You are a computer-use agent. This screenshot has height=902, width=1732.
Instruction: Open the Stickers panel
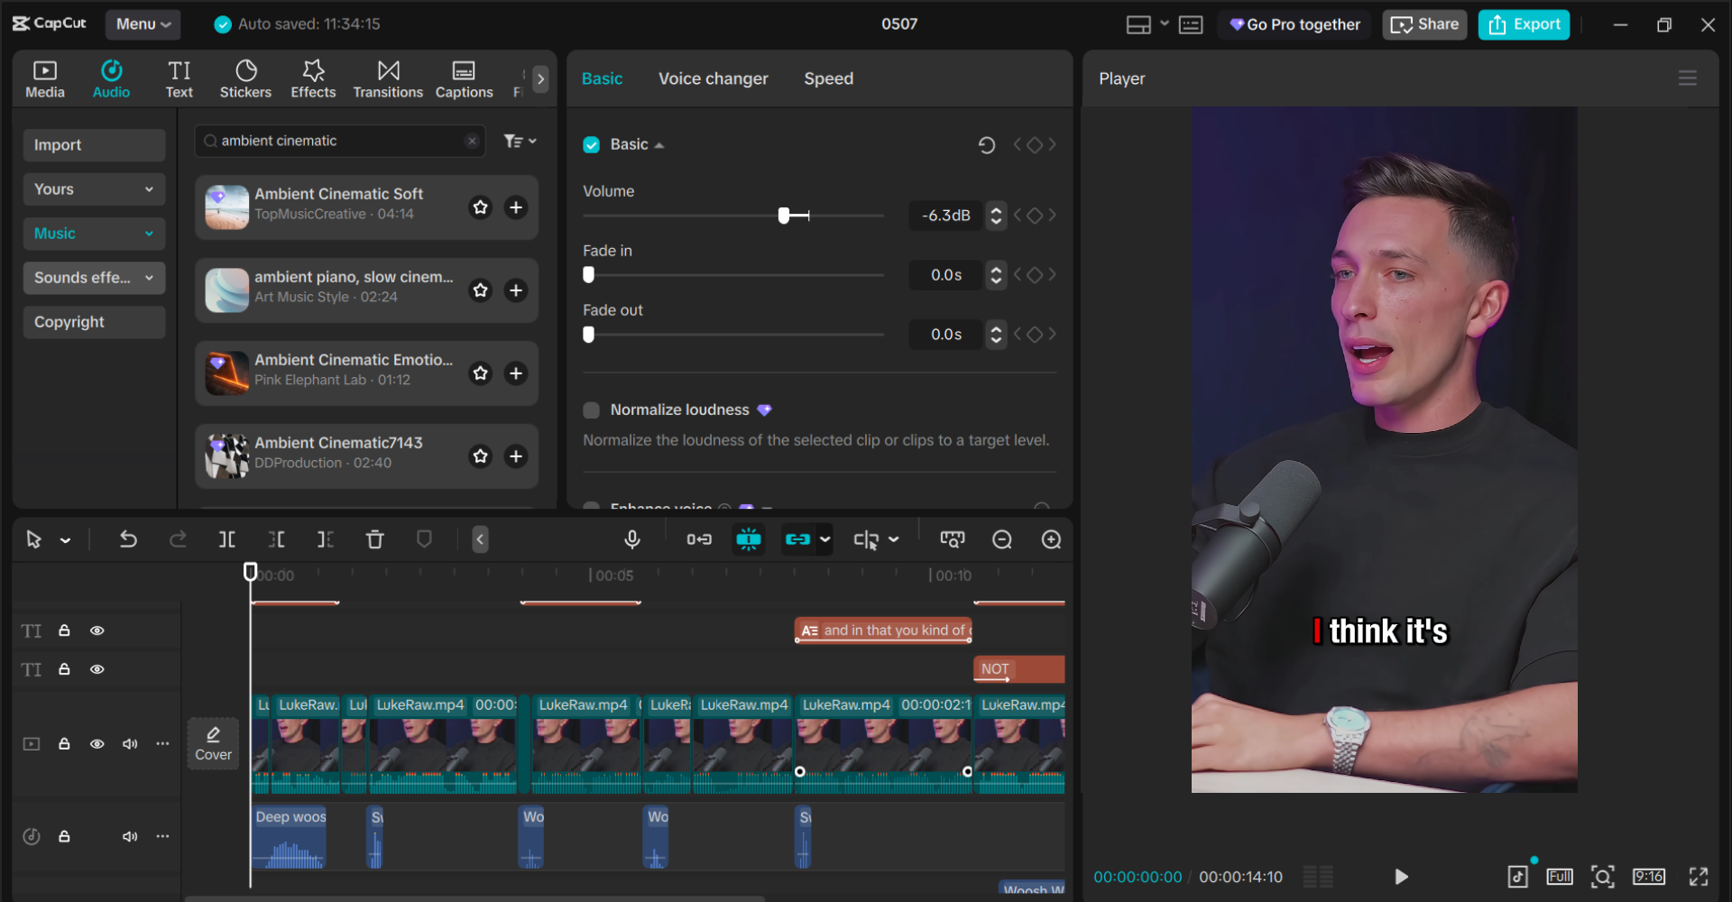(x=245, y=78)
